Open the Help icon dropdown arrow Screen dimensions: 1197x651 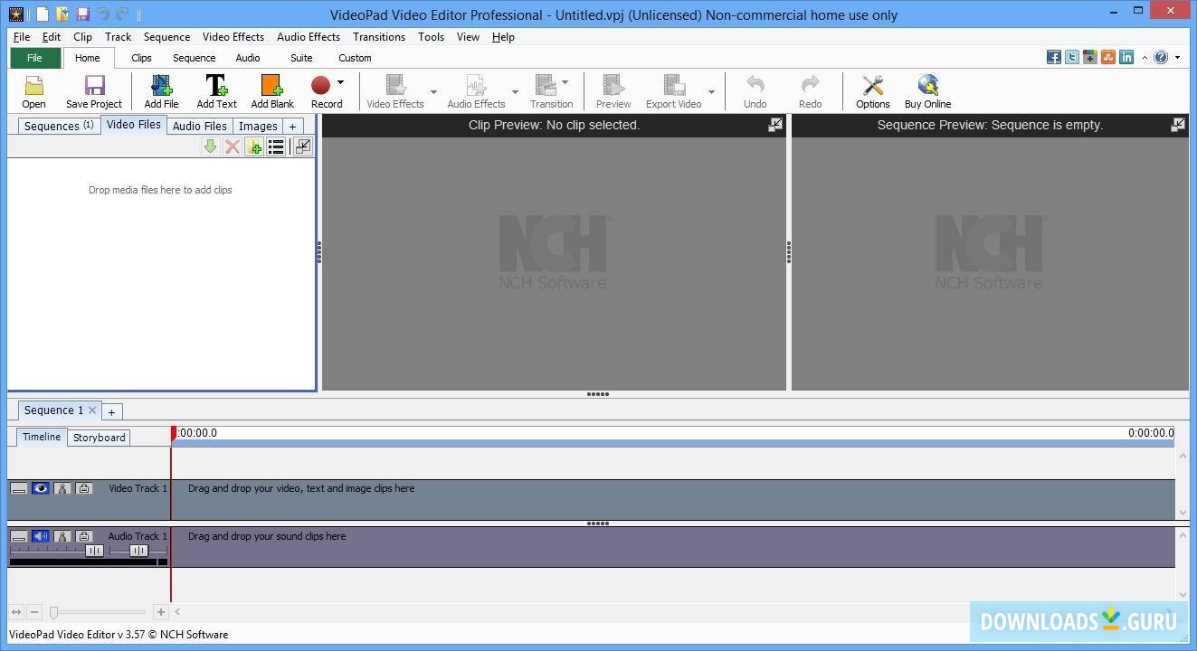1177,58
